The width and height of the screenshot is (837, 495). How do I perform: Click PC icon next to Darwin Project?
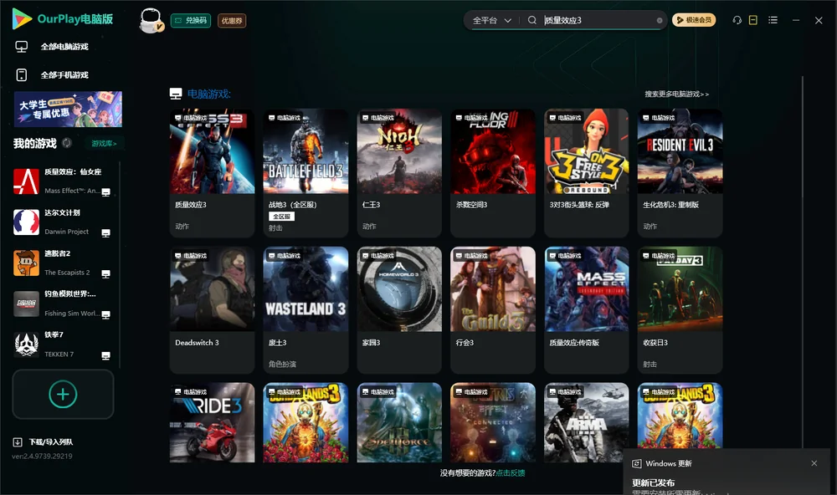105,233
